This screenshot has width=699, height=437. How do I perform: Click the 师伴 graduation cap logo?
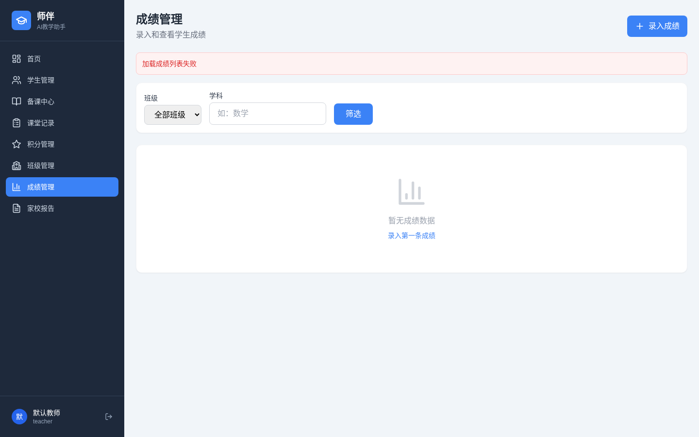21,20
